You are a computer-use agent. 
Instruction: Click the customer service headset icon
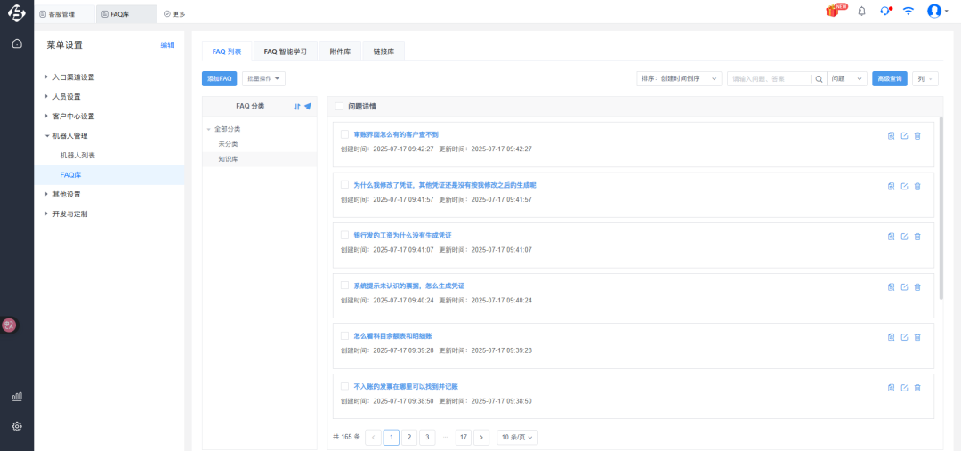click(884, 12)
